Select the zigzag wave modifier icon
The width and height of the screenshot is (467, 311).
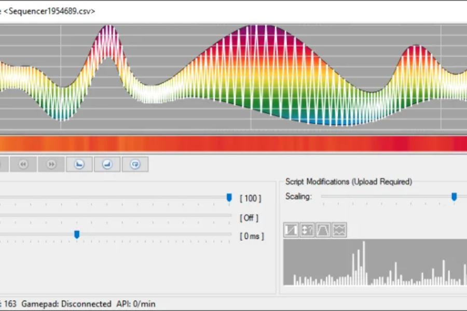339,230
